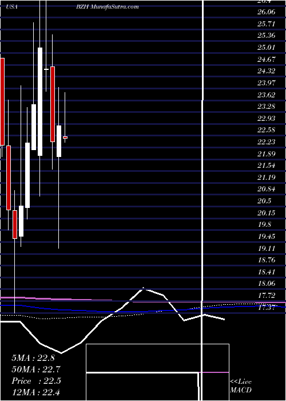Click the 21.54 price axis label

pos(267,166)
